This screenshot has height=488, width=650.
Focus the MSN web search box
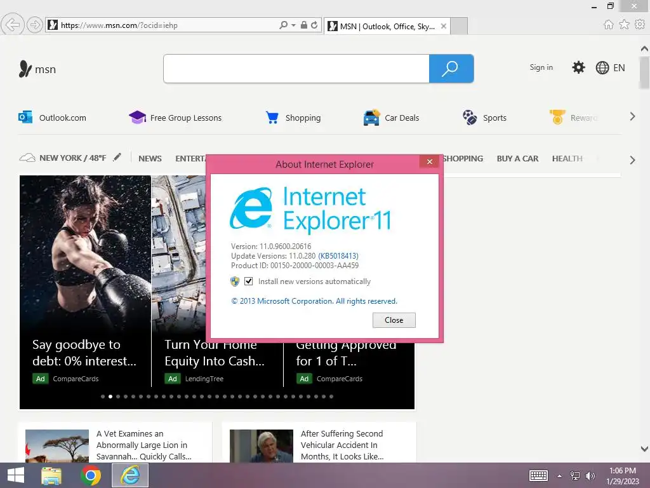(x=296, y=69)
